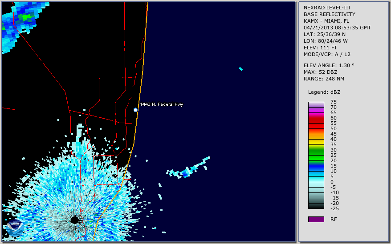
Task: Select the "ELEV: 111 FT" line
Action: coord(320,48)
